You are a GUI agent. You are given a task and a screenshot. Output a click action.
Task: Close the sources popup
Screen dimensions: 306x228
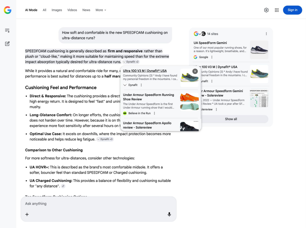point(195,71)
